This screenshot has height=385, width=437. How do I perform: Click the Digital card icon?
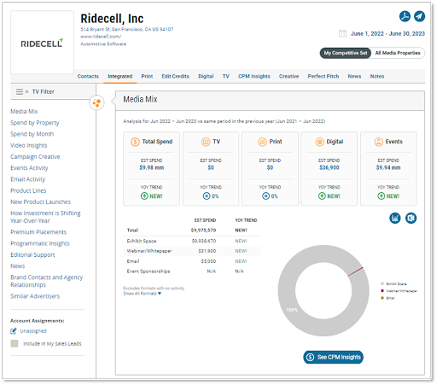point(320,142)
